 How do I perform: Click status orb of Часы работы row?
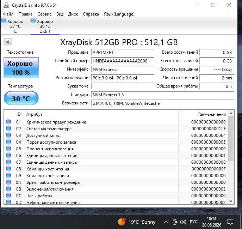pyautogui.click(x=8, y=195)
